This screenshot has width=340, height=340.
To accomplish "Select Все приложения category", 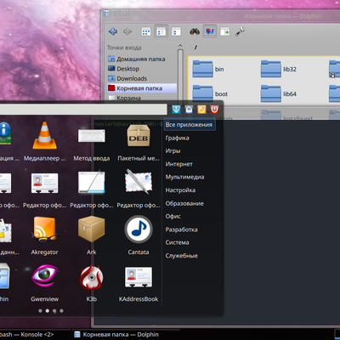I will [189, 125].
